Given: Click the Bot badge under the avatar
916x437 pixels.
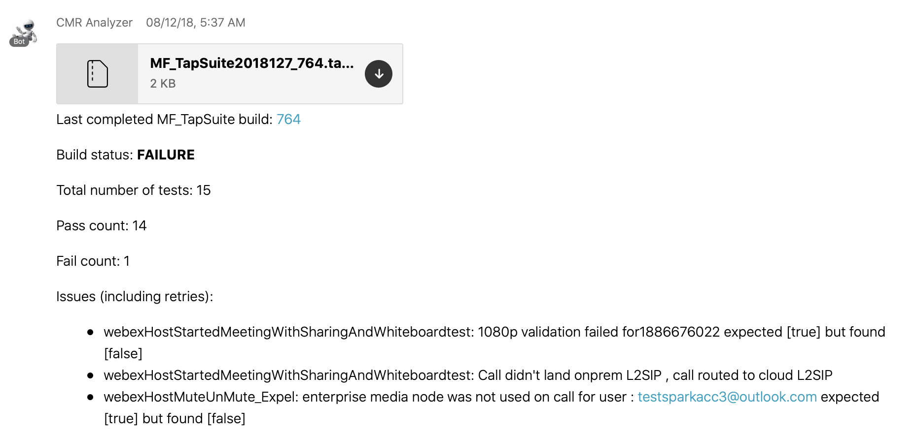Looking at the screenshot, I should tap(19, 42).
